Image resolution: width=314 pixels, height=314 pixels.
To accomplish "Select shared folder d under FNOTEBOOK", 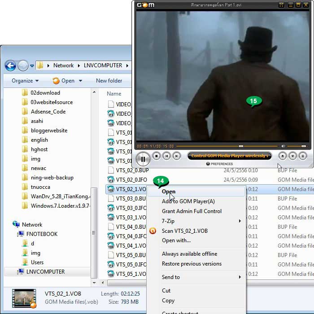I will point(32,244).
